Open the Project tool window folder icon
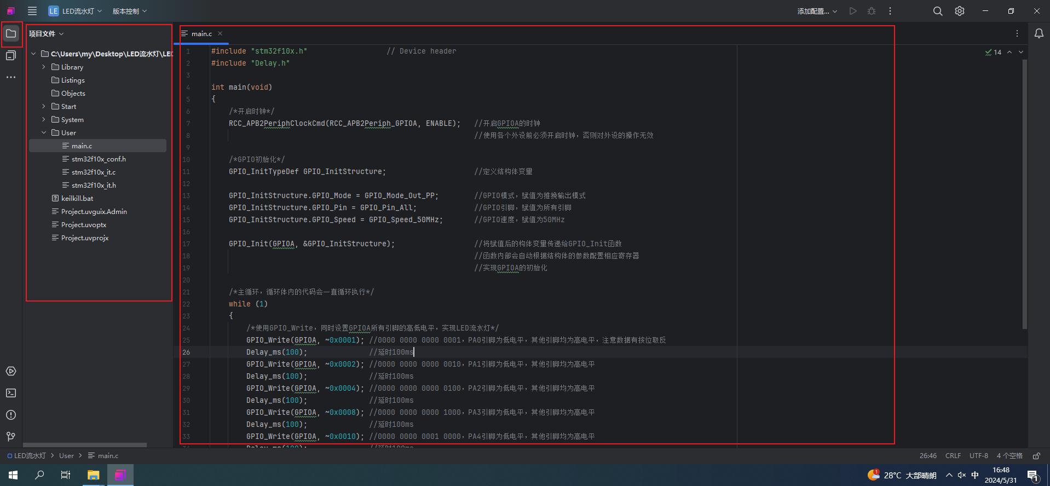Screen dimensions: 1050x486 (11, 34)
